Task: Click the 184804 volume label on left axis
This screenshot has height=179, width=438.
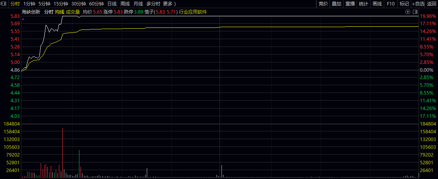Action: (x=12, y=124)
